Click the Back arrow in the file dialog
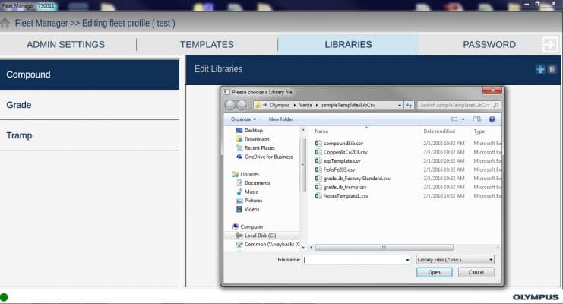The width and height of the screenshot is (563, 304). point(230,105)
